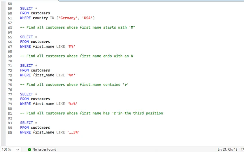Click the LIKE keyword on line 79
Image resolution: width=244 pixels, height=152 pixels.
click(61, 104)
